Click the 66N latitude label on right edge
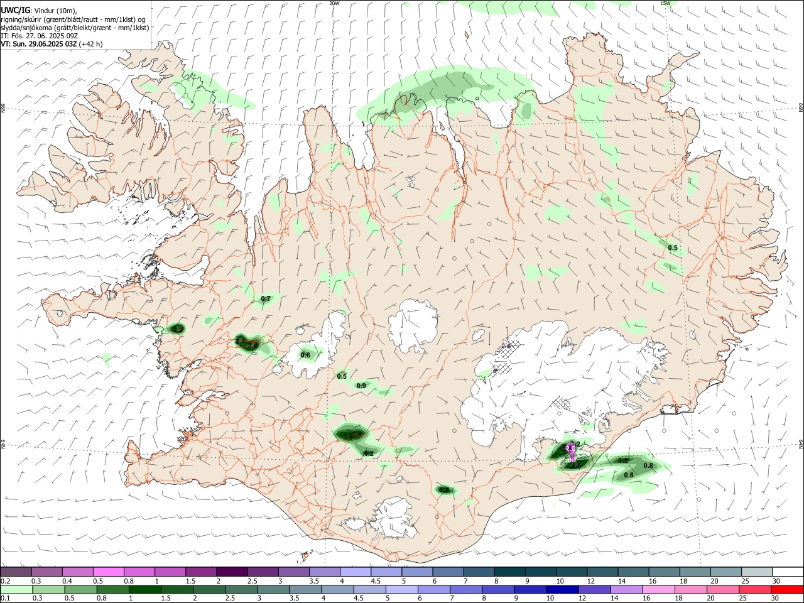This screenshot has width=804, height=603. [801, 108]
